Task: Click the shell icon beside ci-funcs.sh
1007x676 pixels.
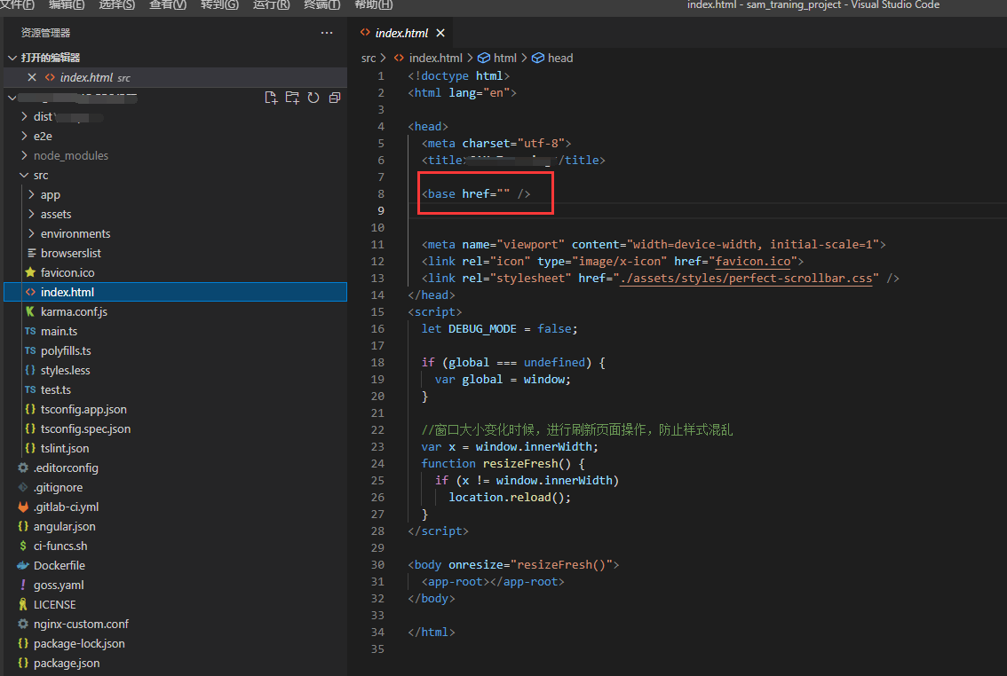Action: 23,546
